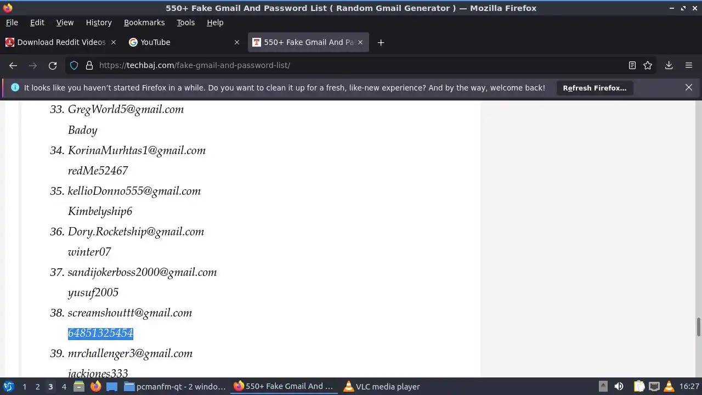Click the text winter07
The width and height of the screenshot is (702, 395).
(x=89, y=252)
